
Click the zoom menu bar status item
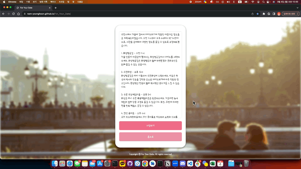(198, 2)
